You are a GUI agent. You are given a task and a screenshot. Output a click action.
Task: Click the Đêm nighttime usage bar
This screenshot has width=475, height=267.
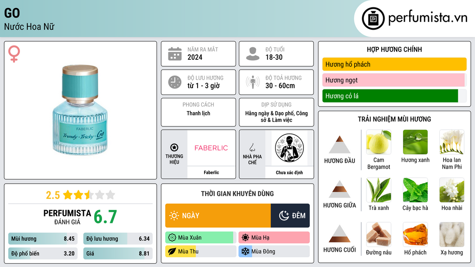pos(290,216)
